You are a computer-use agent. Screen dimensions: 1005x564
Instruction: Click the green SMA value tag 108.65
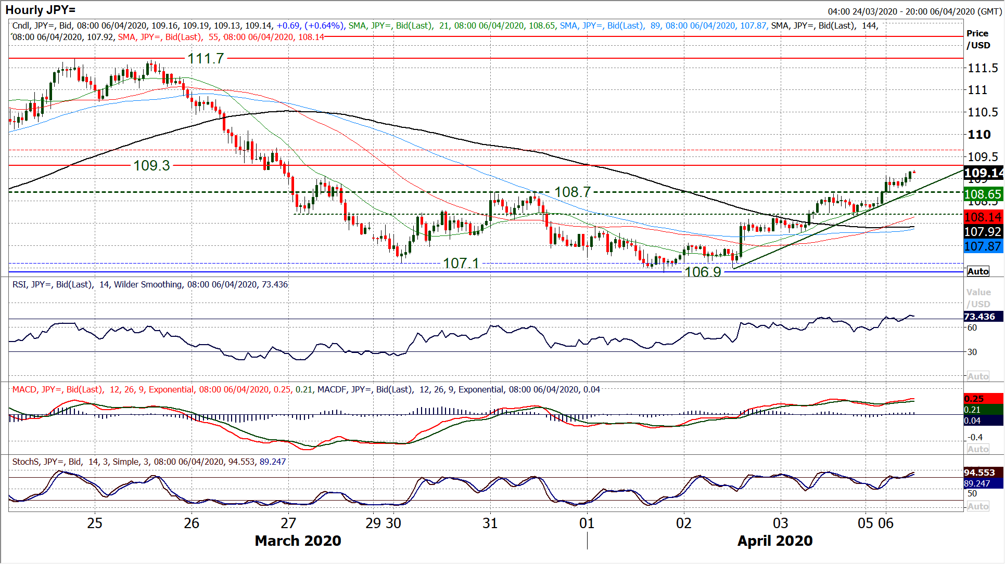[x=983, y=194]
